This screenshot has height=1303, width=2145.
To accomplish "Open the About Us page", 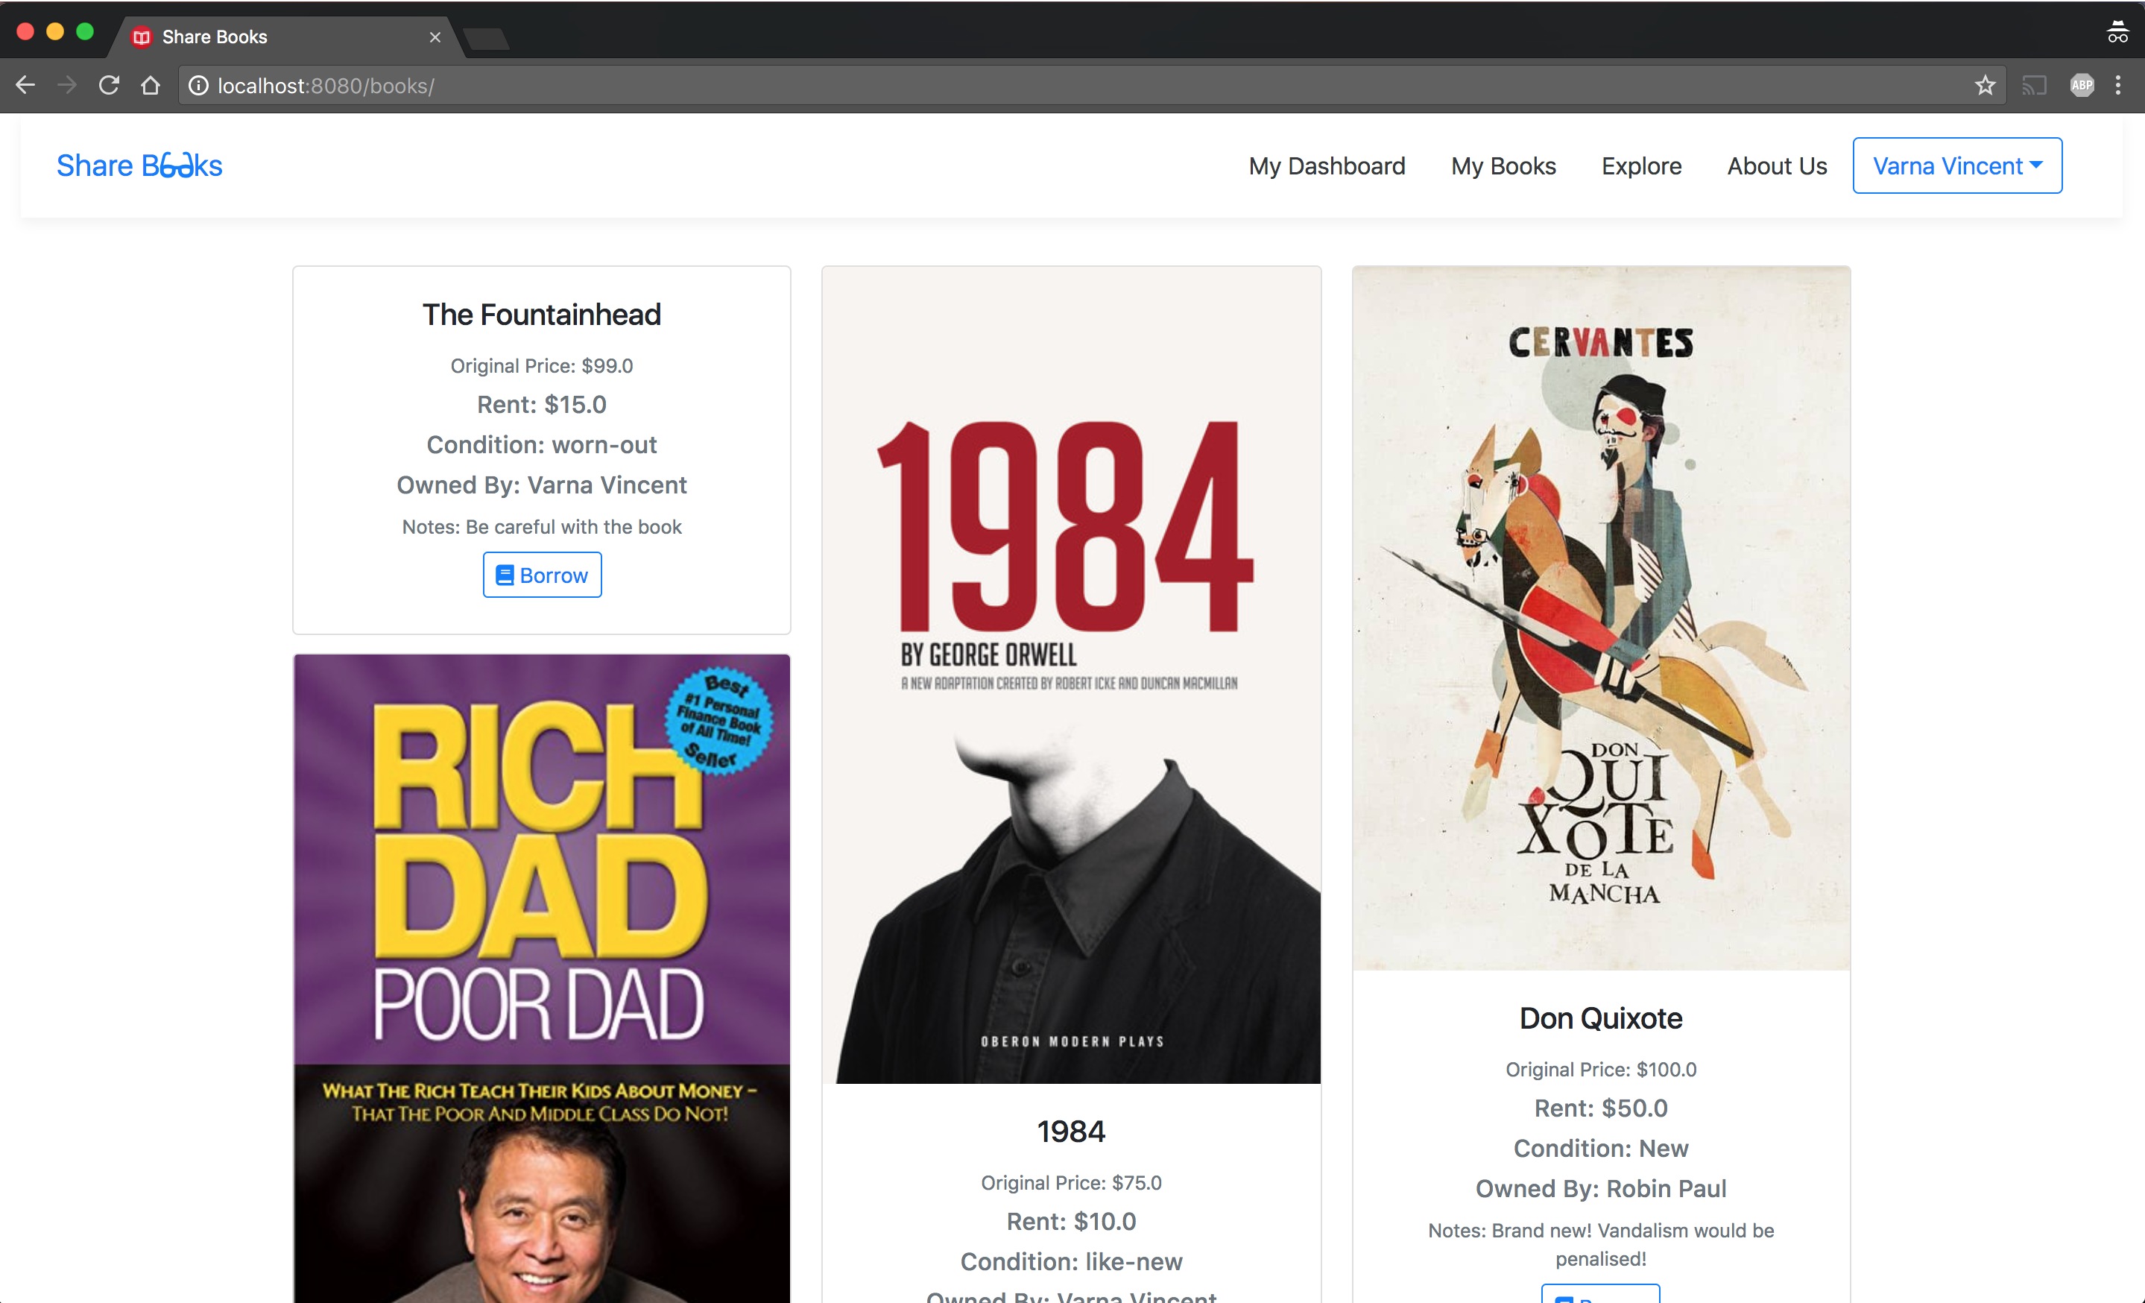I will [x=1777, y=165].
